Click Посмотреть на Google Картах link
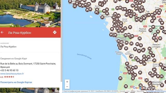 [x=16, y=82]
